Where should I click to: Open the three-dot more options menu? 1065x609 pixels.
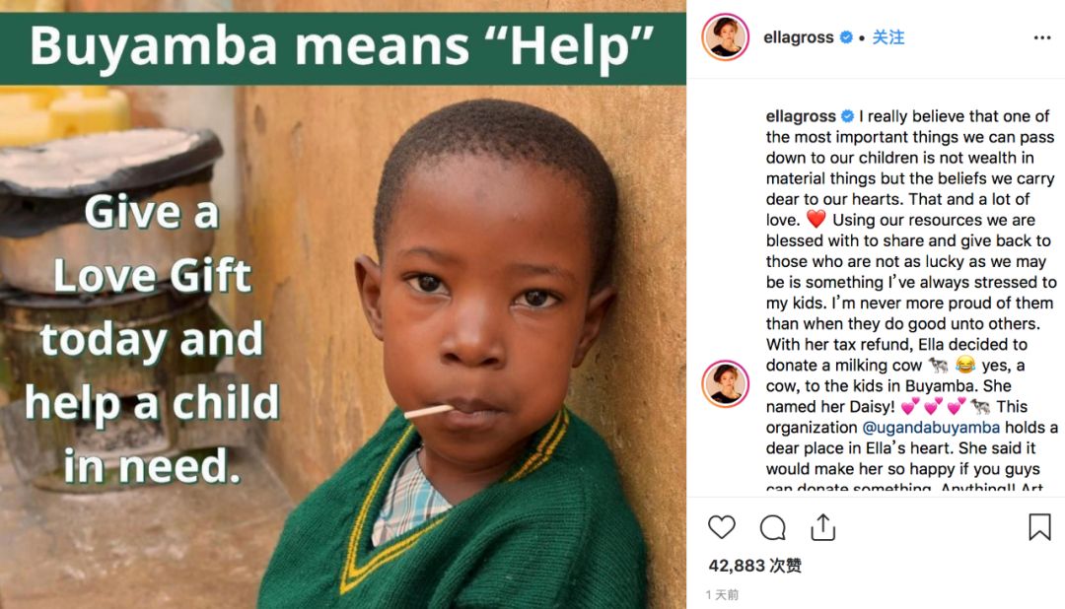[1041, 37]
